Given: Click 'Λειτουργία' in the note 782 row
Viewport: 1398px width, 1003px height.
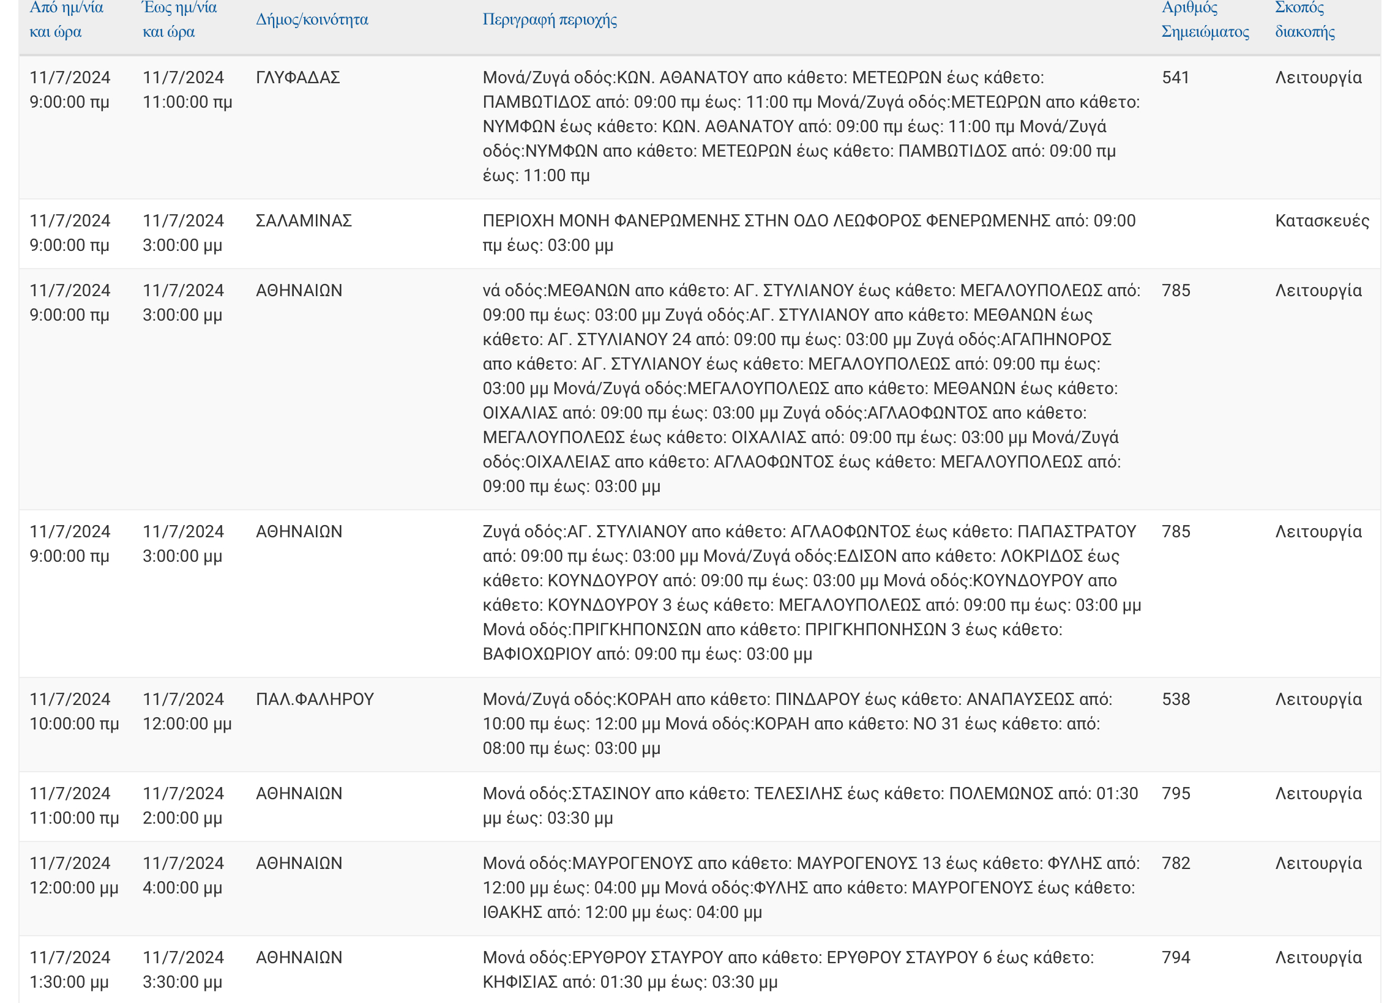Looking at the screenshot, I should 1318,863.
